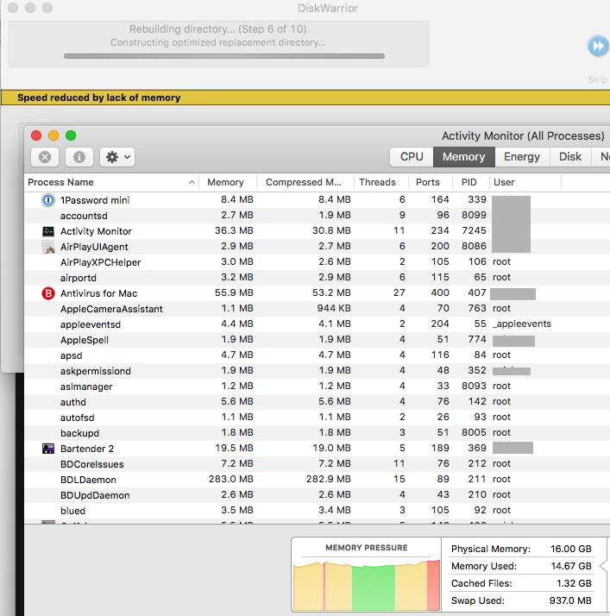
Task: Open the process info inspector button
Action: (79, 157)
